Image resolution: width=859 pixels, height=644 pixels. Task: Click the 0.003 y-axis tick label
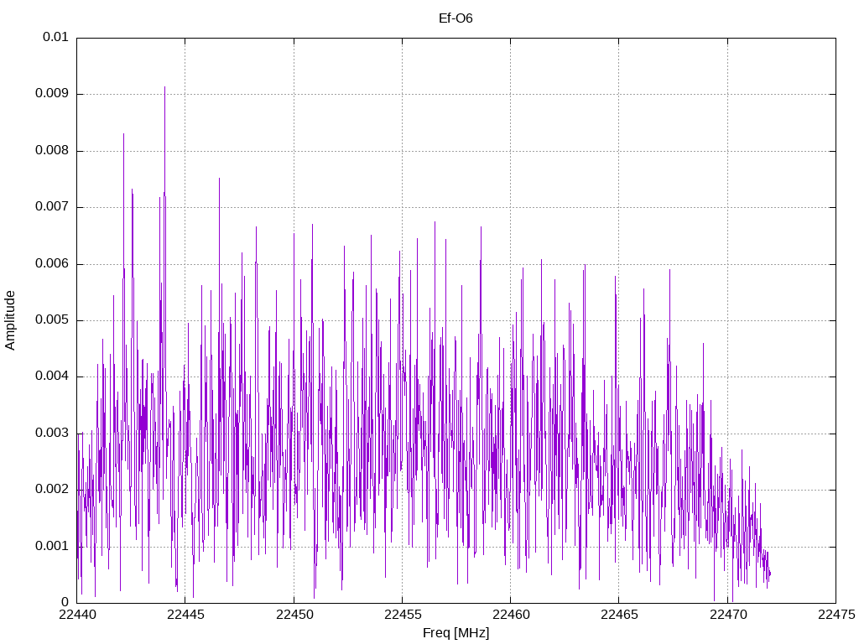[51, 434]
